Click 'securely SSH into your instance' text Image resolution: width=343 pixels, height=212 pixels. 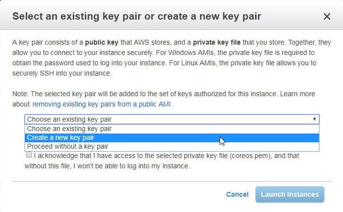(x=62, y=73)
